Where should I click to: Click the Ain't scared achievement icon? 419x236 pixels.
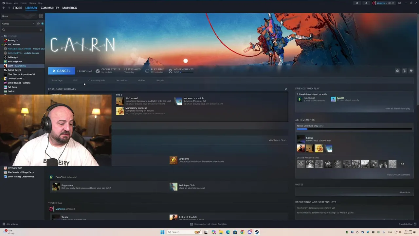click(x=120, y=101)
